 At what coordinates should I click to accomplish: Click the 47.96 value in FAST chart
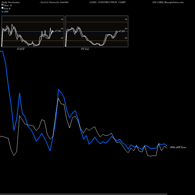click(58, 31)
